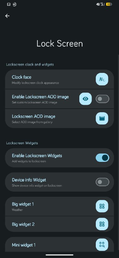Open the Big widget 2 entry
Screen dimensions: 119x258
click(x=59, y=224)
